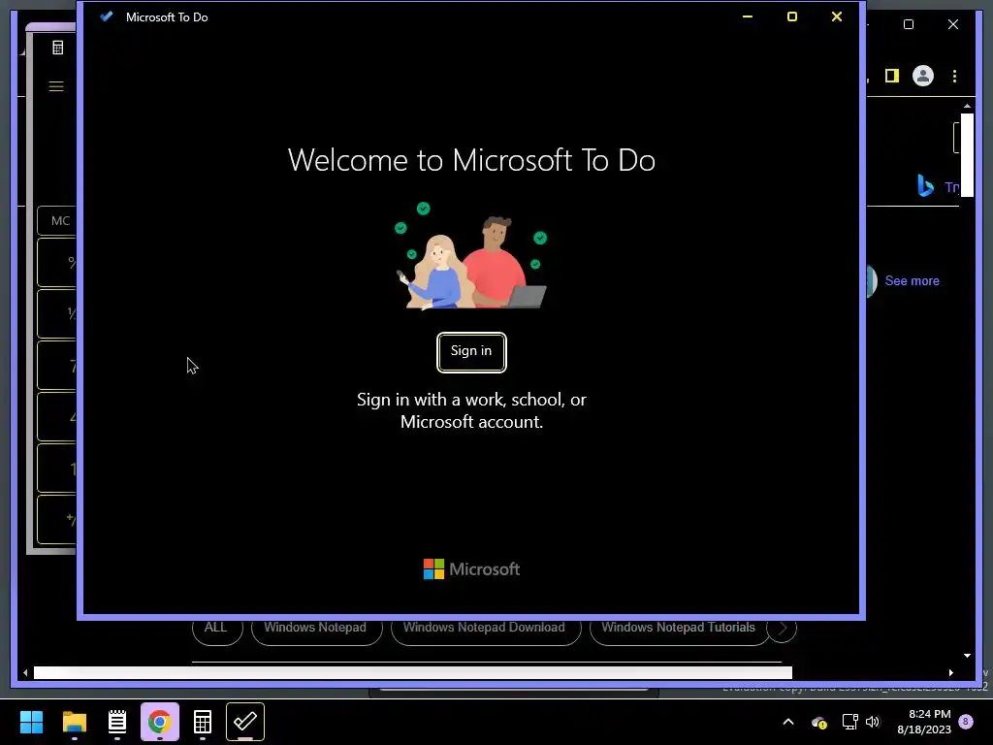Click the Calculator app icon in its title bar
The image size is (993, 745).
57,48
